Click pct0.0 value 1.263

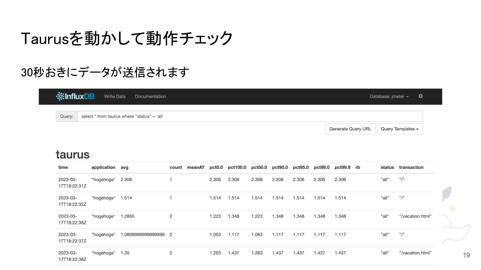pos(215,253)
